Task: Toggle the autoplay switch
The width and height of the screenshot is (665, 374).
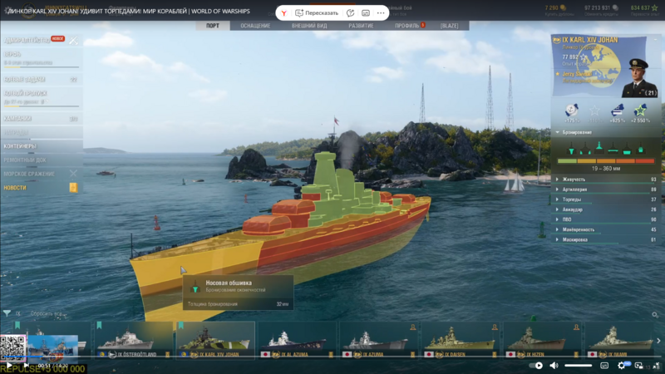Action: coord(537,366)
